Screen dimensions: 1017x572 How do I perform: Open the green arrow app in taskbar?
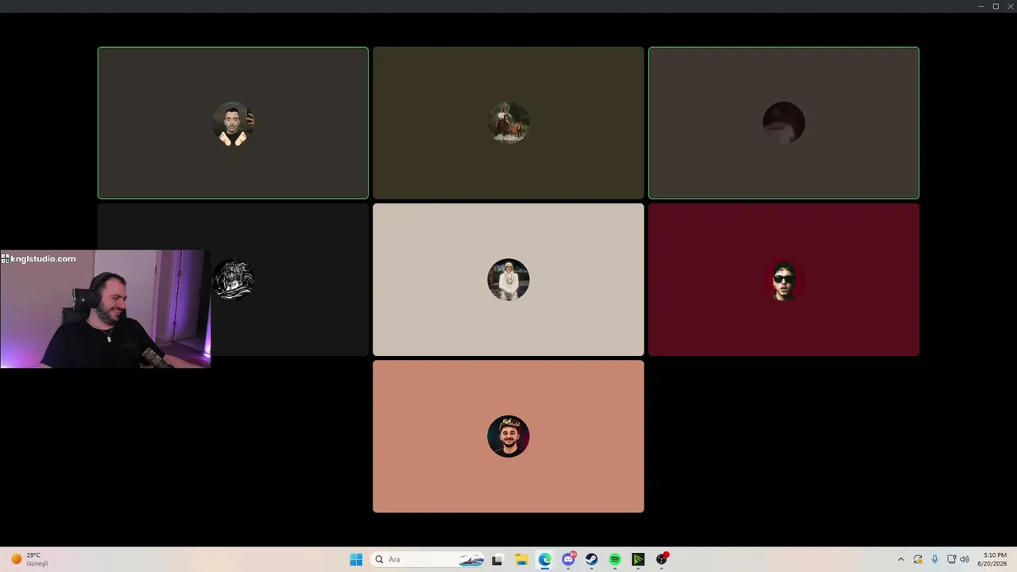coord(638,559)
